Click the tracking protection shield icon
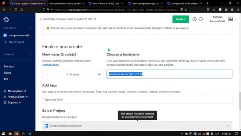The height and width of the screenshot is (136, 241). click(44, 9)
